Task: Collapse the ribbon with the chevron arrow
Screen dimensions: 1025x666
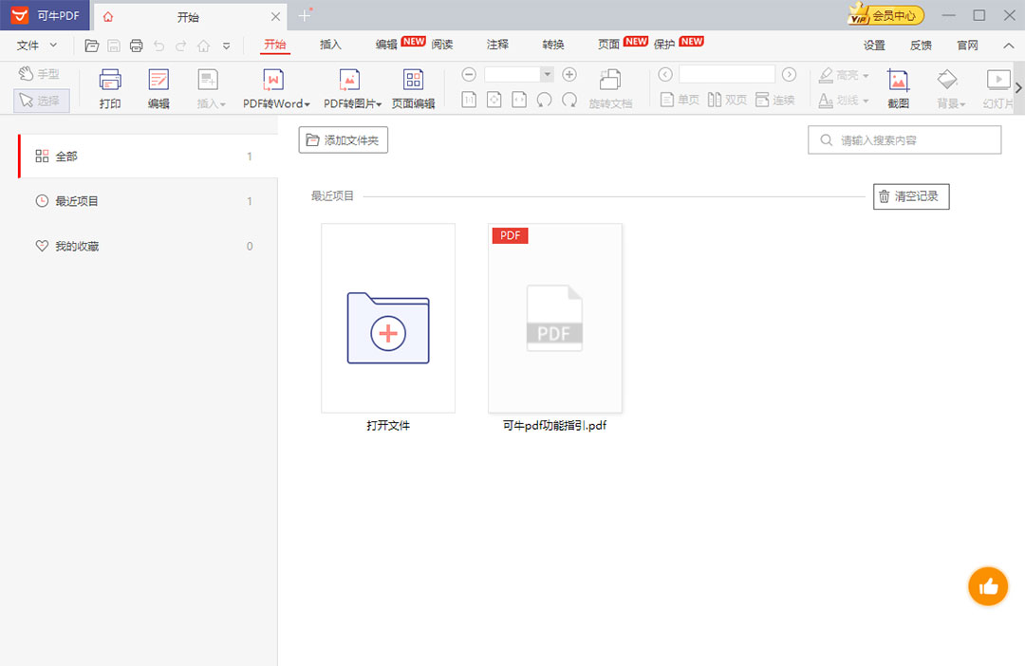Action: [1008, 45]
